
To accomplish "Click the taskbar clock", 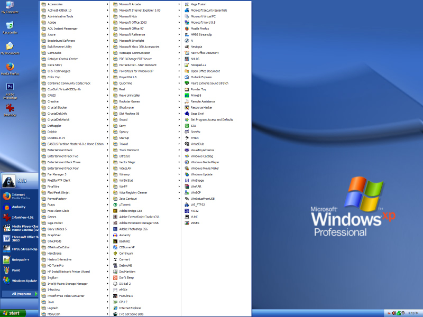I will tap(413, 313).
